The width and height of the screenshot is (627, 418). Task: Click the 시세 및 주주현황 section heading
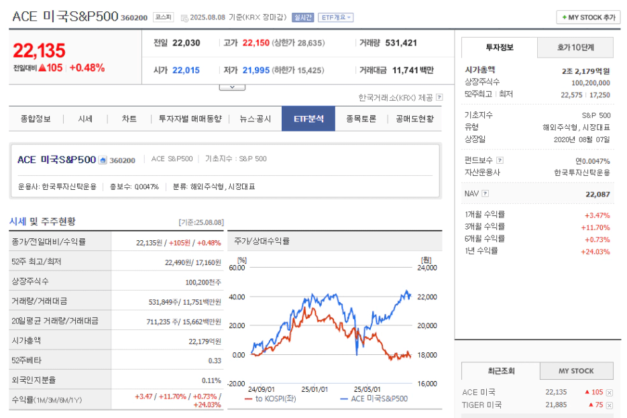[42, 221]
